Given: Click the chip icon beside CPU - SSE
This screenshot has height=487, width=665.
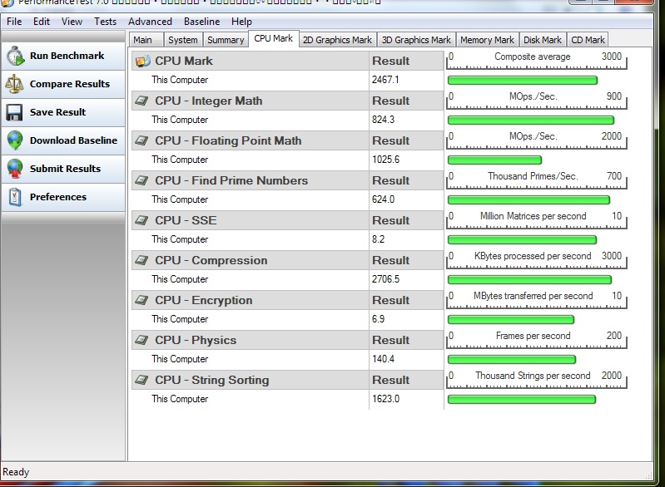Looking at the screenshot, I should coord(141,220).
